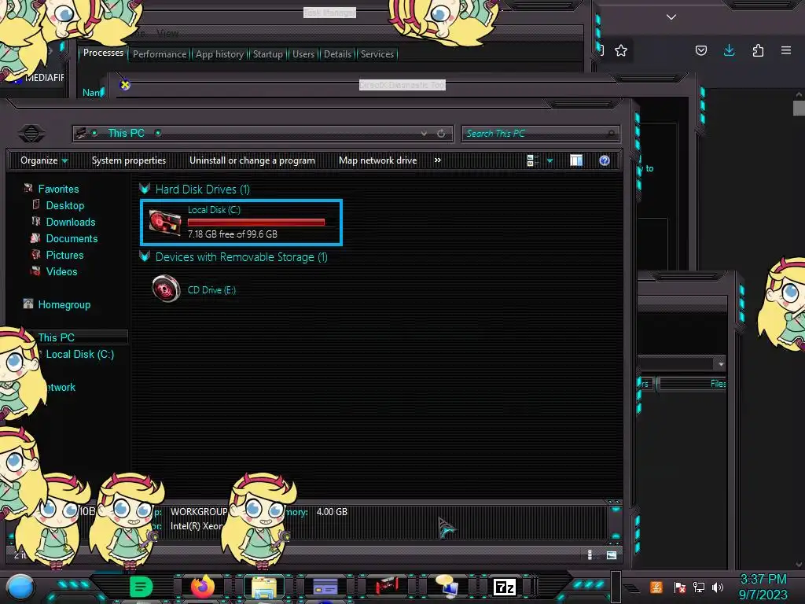Click the Explorer back/forward navigation button

pyautogui.click(x=31, y=134)
